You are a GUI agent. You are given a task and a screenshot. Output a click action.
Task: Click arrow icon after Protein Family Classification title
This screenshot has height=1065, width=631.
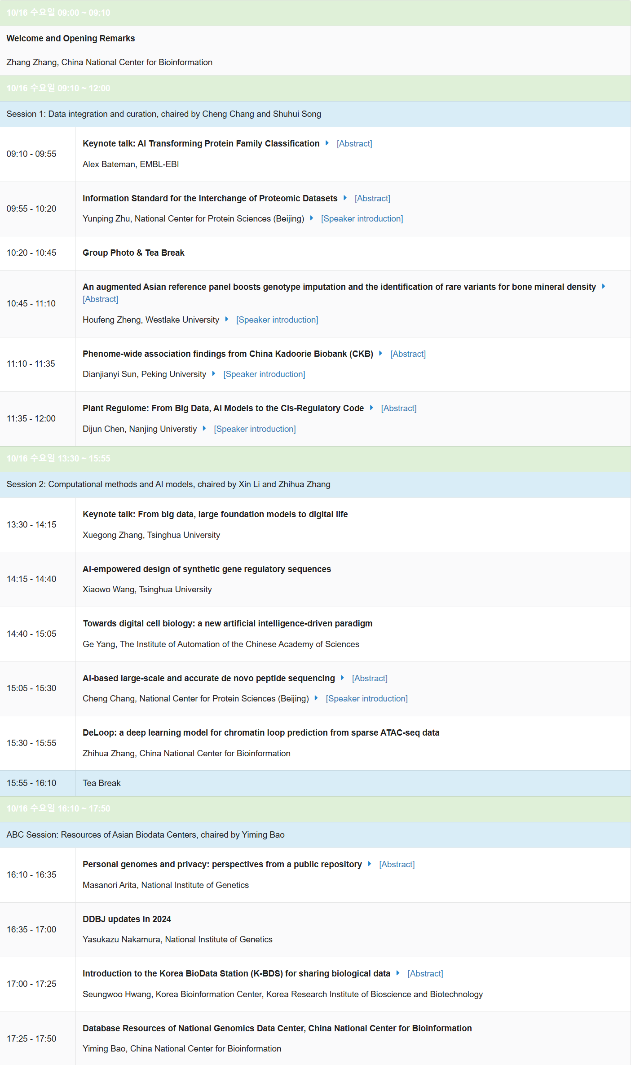point(327,143)
